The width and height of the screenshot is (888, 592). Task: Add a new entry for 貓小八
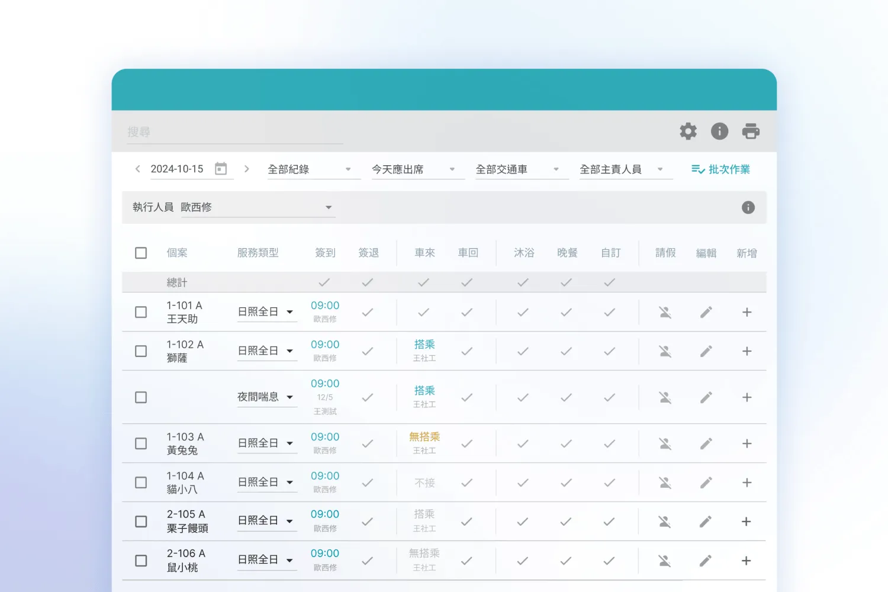747,482
